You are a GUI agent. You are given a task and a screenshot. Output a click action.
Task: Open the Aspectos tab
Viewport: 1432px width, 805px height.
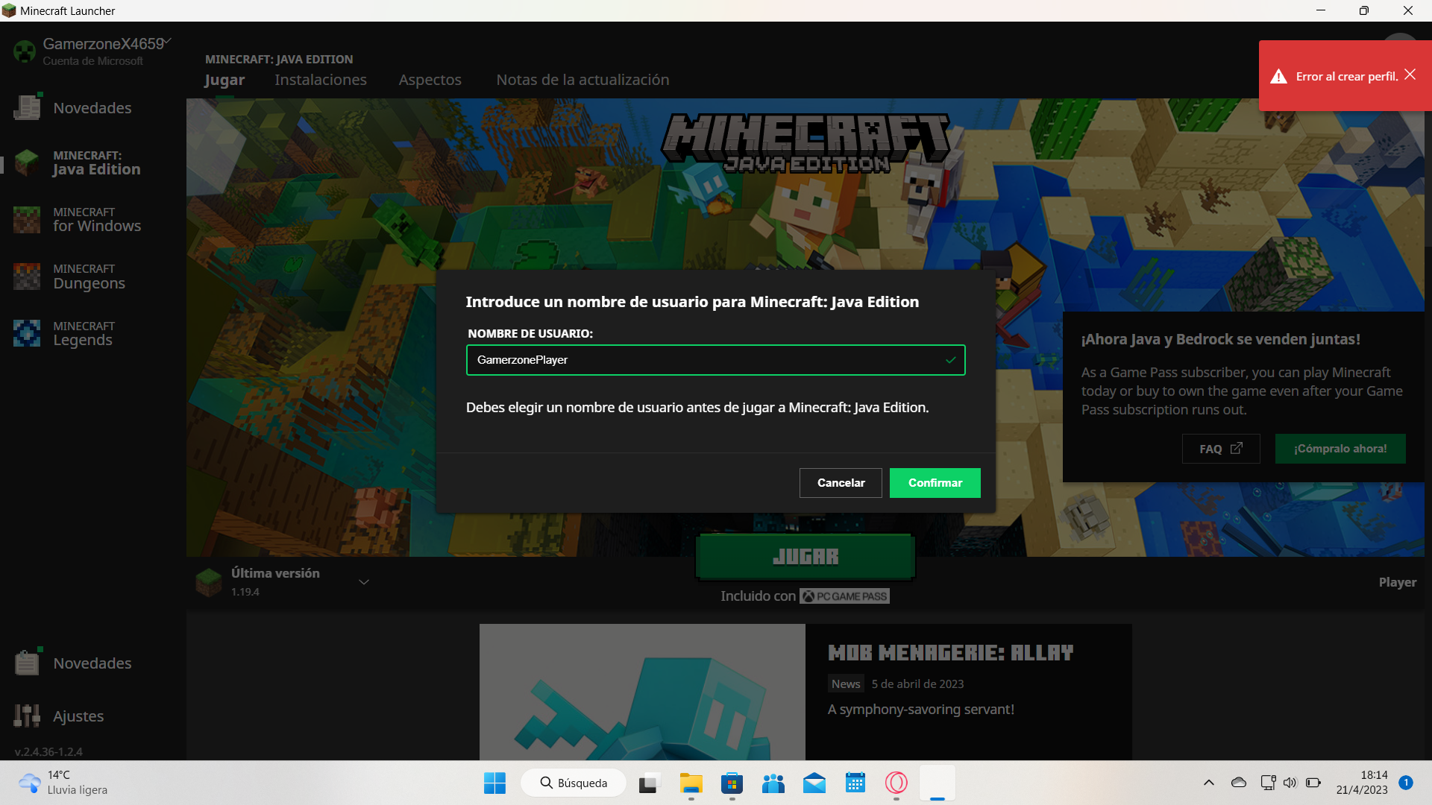coord(430,80)
